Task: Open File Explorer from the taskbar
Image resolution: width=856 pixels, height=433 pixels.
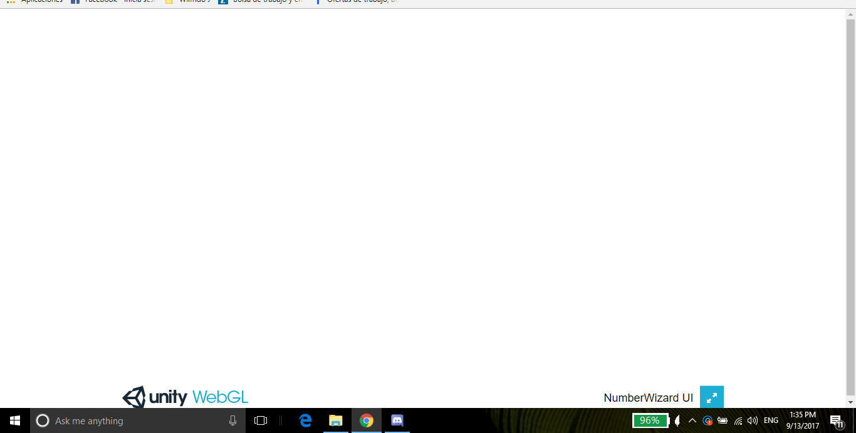Action: 336,420
